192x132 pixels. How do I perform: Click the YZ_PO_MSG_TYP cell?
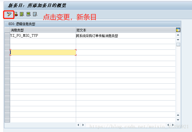click(x=43, y=35)
